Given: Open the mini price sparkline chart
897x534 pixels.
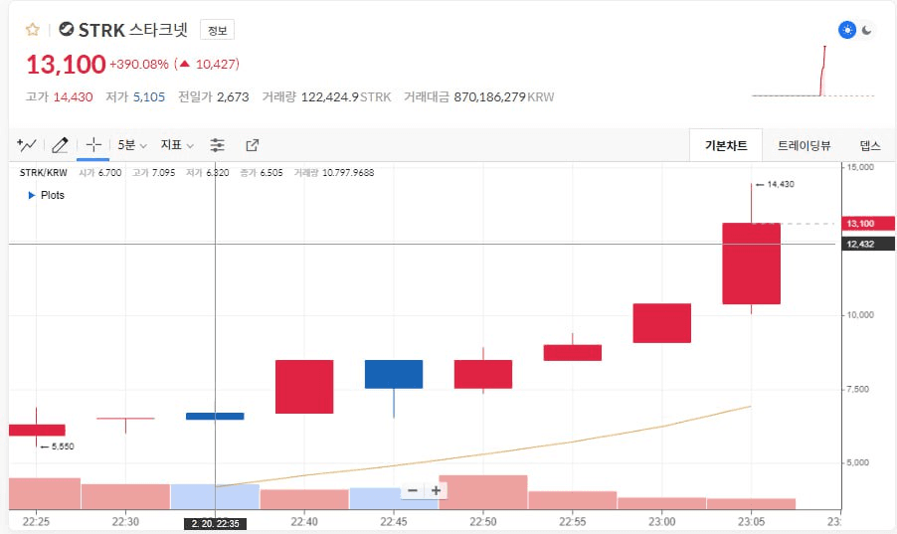Looking at the screenshot, I should 812,72.
